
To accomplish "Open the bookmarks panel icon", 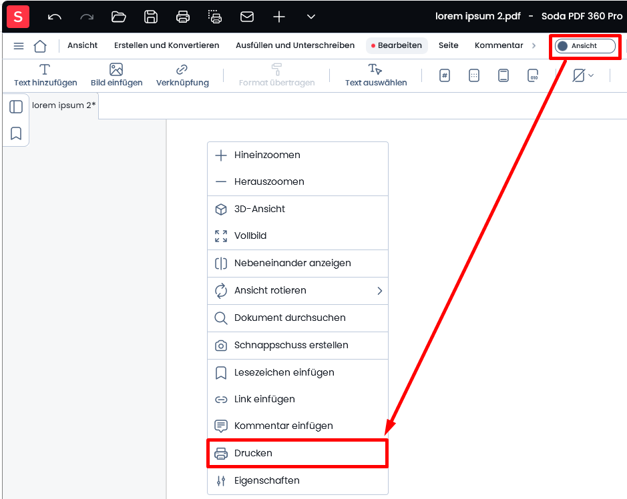I will [x=16, y=133].
